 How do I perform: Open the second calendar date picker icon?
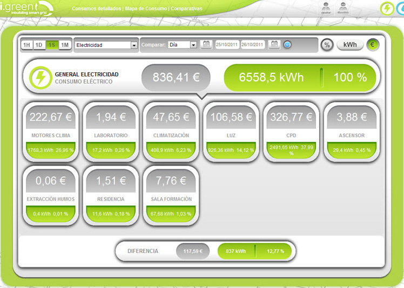coord(274,45)
